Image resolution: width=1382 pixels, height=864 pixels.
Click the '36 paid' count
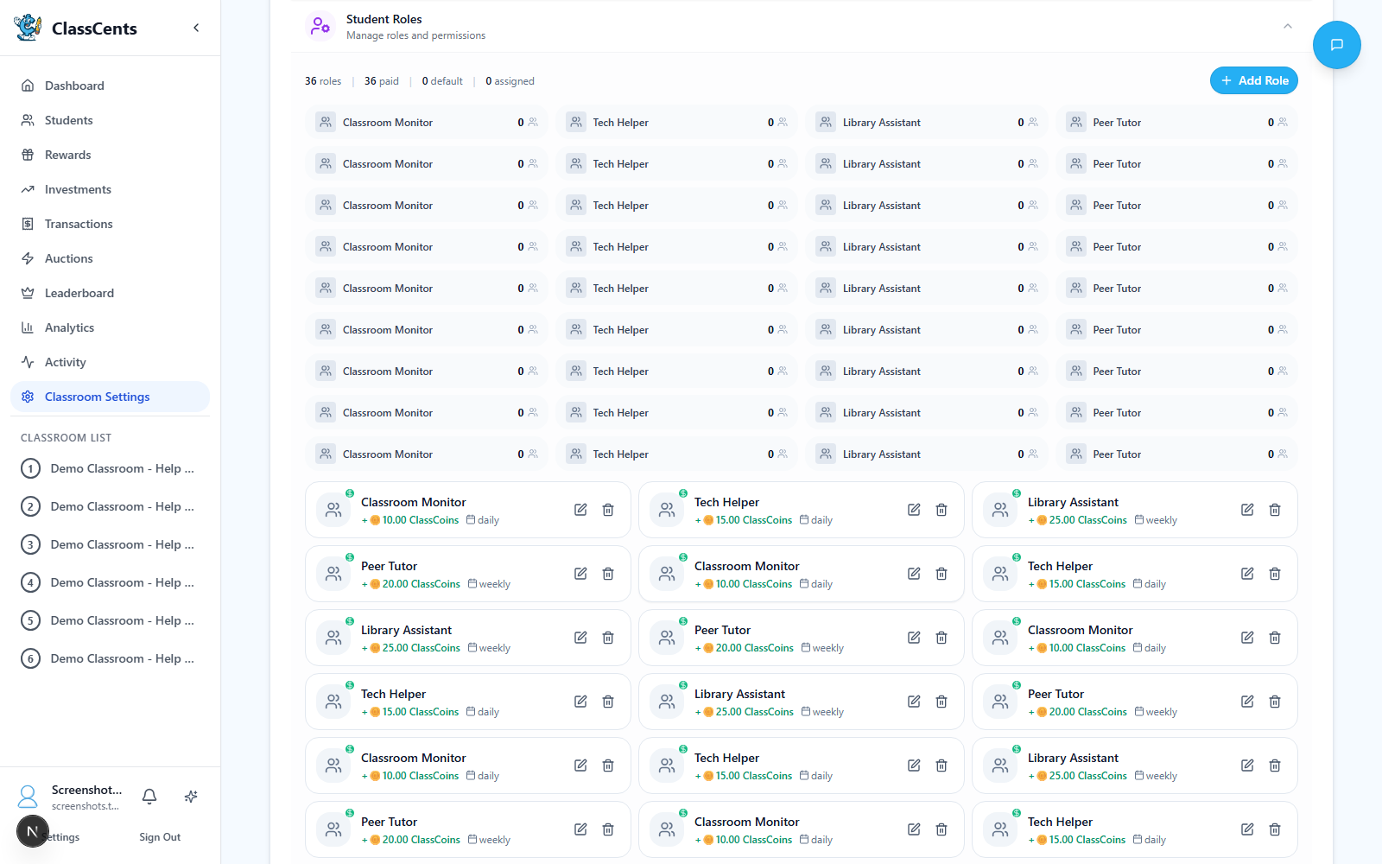pyautogui.click(x=382, y=81)
